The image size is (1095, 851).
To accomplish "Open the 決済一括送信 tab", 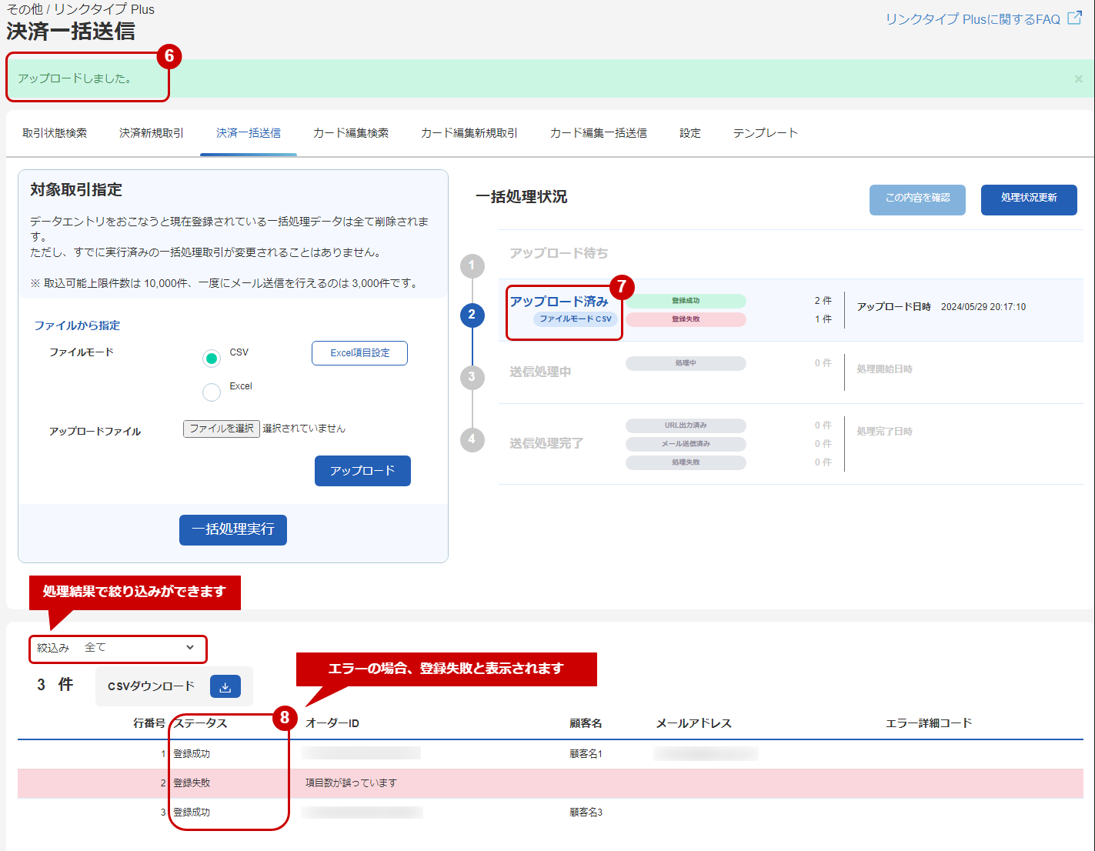I will (x=249, y=133).
